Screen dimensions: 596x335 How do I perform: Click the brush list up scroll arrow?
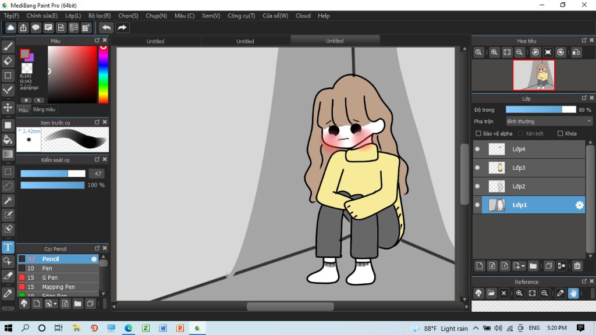pos(103,257)
